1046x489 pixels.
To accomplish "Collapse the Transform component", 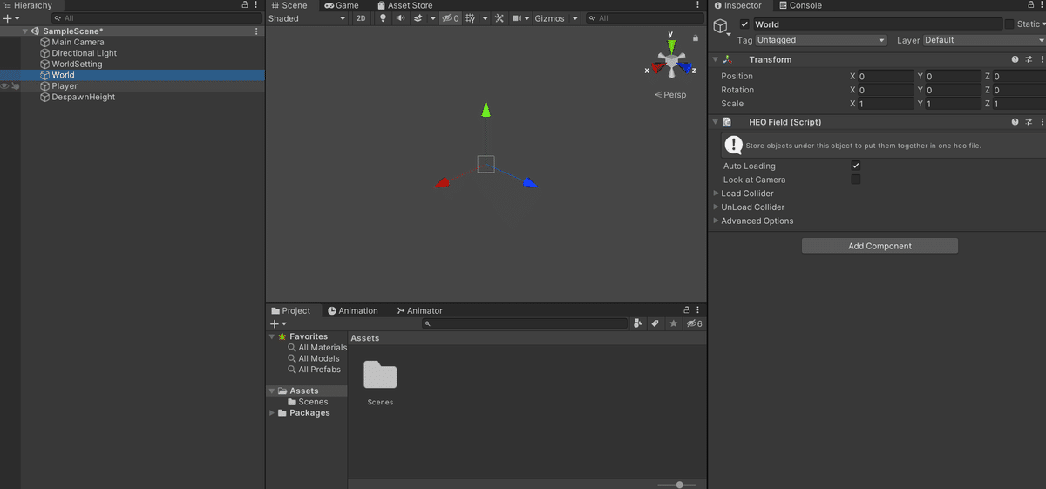I will click(x=716, y=60).
